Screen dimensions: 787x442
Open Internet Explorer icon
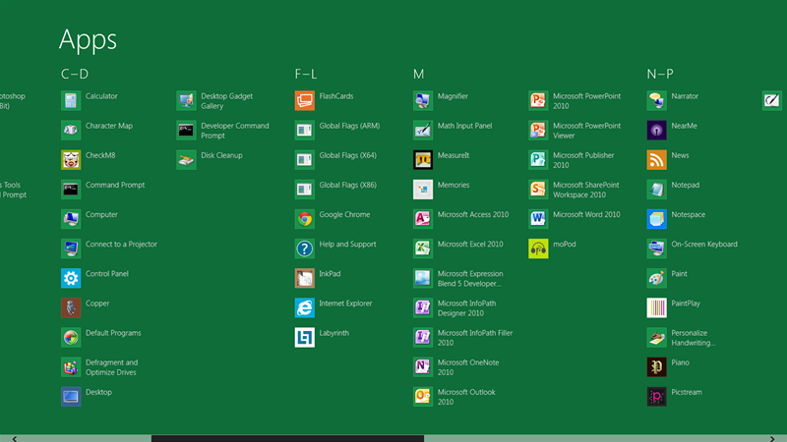(x=305, y=307)
